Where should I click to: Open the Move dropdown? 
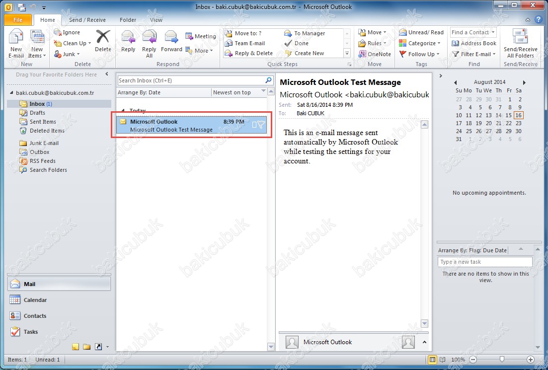[372, 32]
